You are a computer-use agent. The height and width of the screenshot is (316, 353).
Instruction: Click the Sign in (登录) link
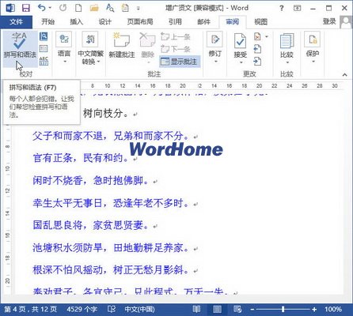tap(329, 21)
